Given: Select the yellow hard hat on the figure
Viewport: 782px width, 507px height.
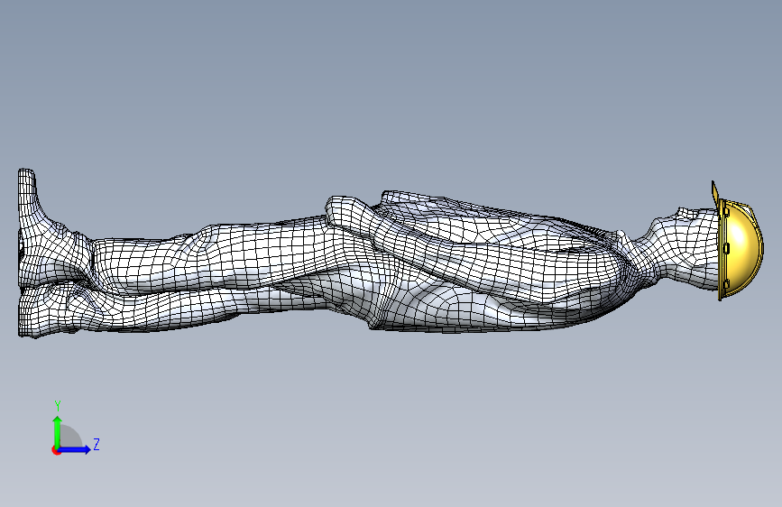Looking at the screenshot, I should tap(738, 242).
